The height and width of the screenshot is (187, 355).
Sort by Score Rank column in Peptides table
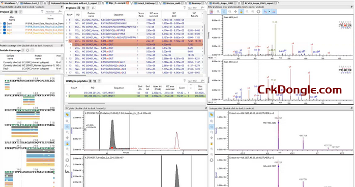point(141,15)
